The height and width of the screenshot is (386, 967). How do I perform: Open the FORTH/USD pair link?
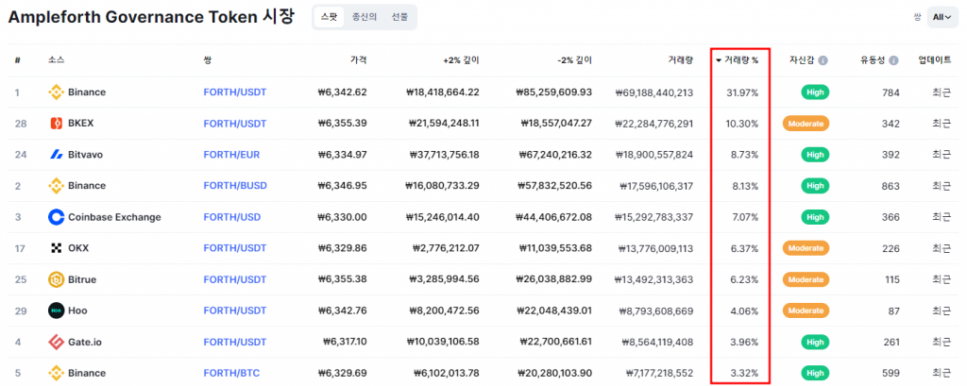(x=232, y=217)
